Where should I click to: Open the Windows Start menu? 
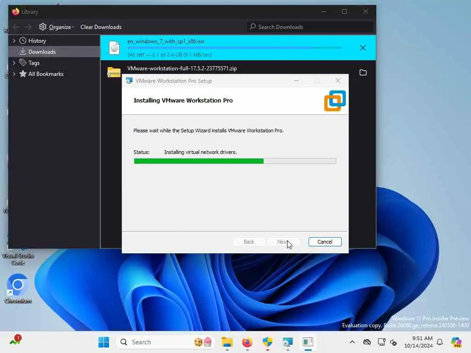click(104, 342)
